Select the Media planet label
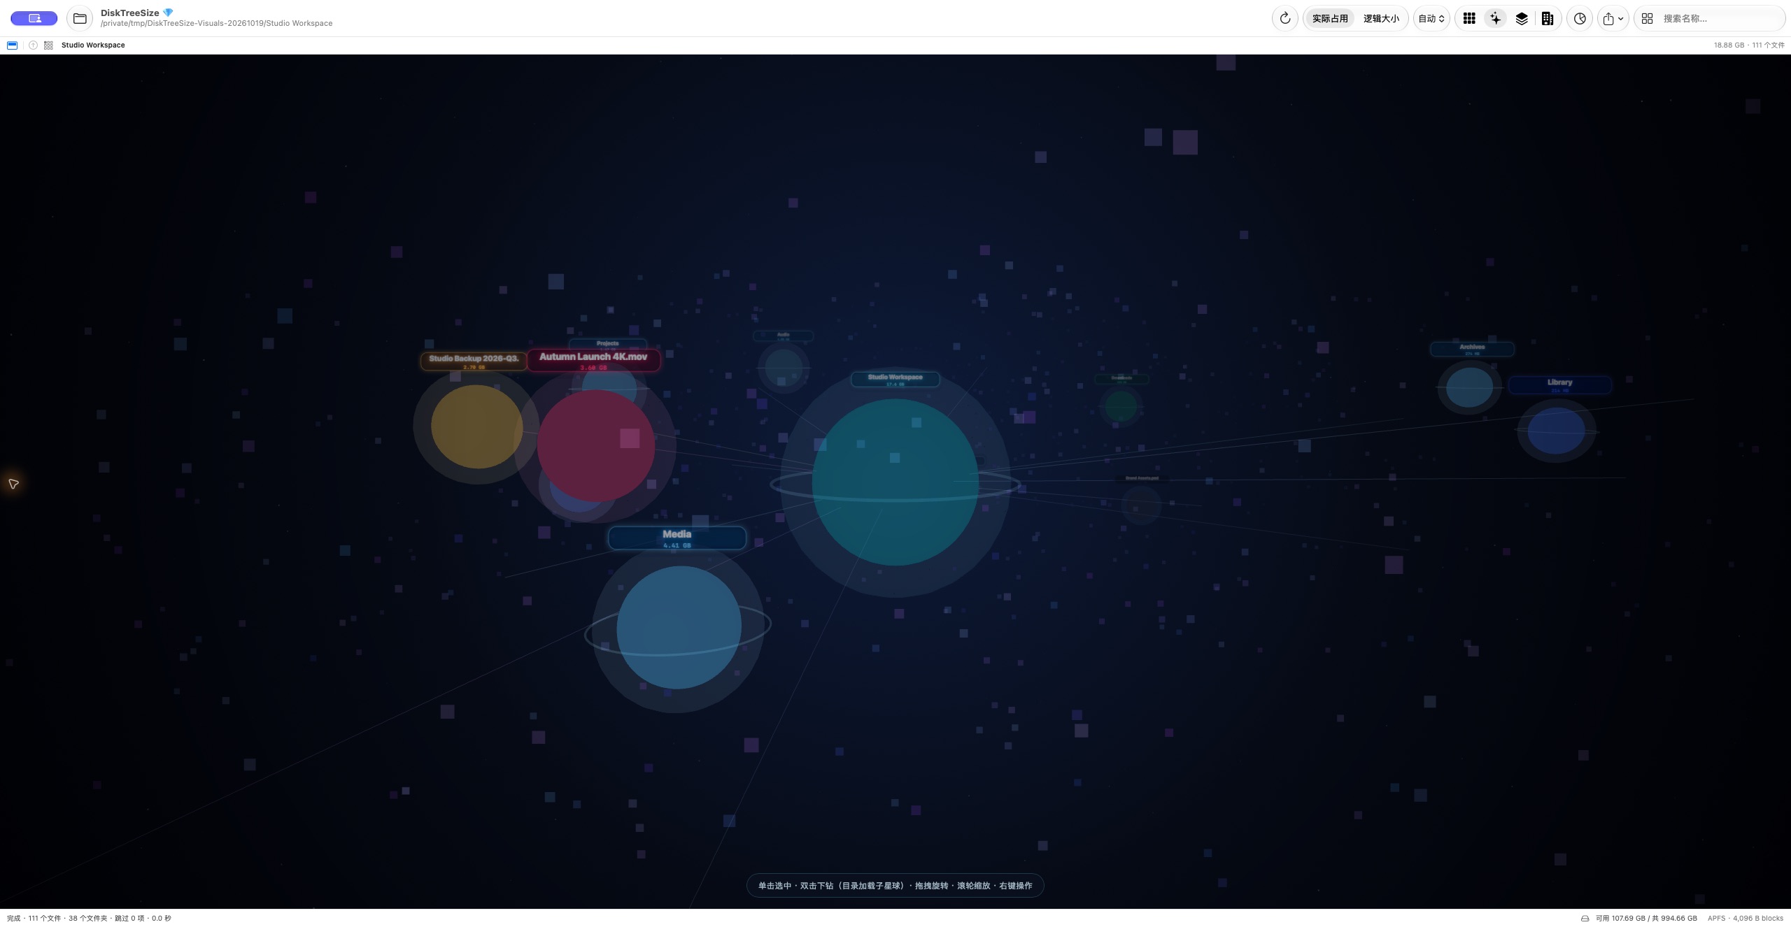Screen dimensions: 1791x927 677,538
